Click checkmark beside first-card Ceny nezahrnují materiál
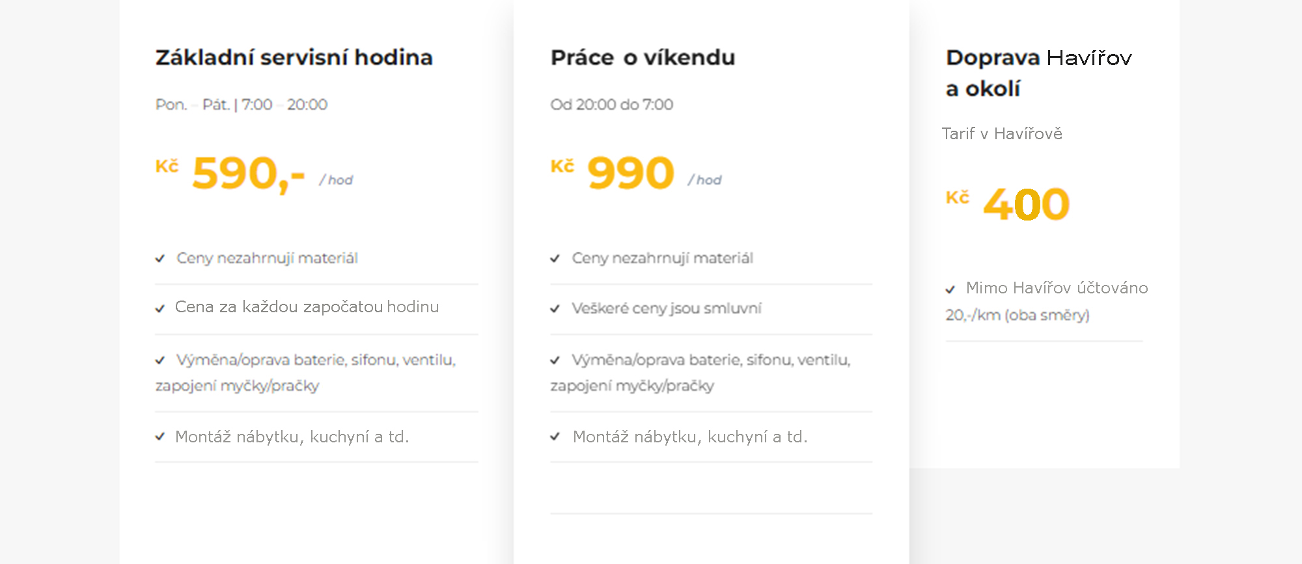The width and height of the screenshot is (1302, 564). (160, 259)
